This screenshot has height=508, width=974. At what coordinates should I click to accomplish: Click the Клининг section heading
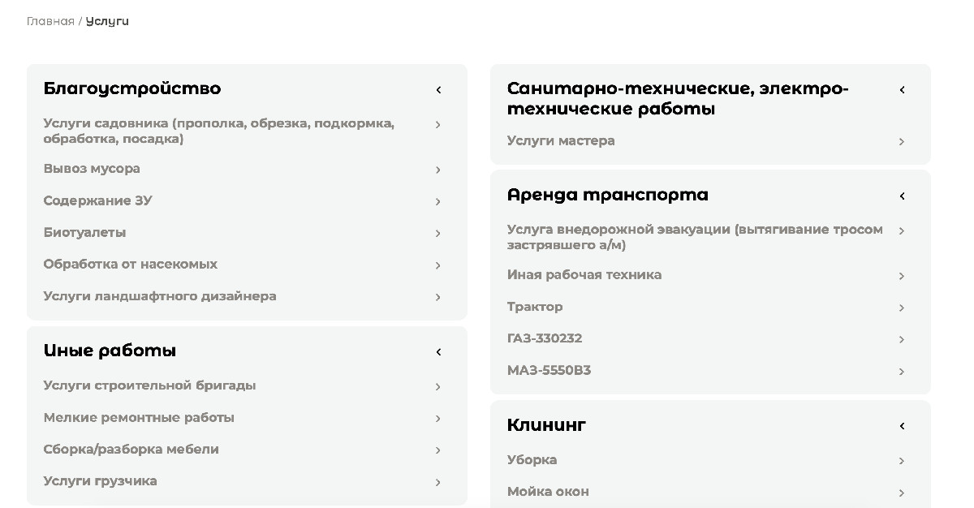coord(546,424)
